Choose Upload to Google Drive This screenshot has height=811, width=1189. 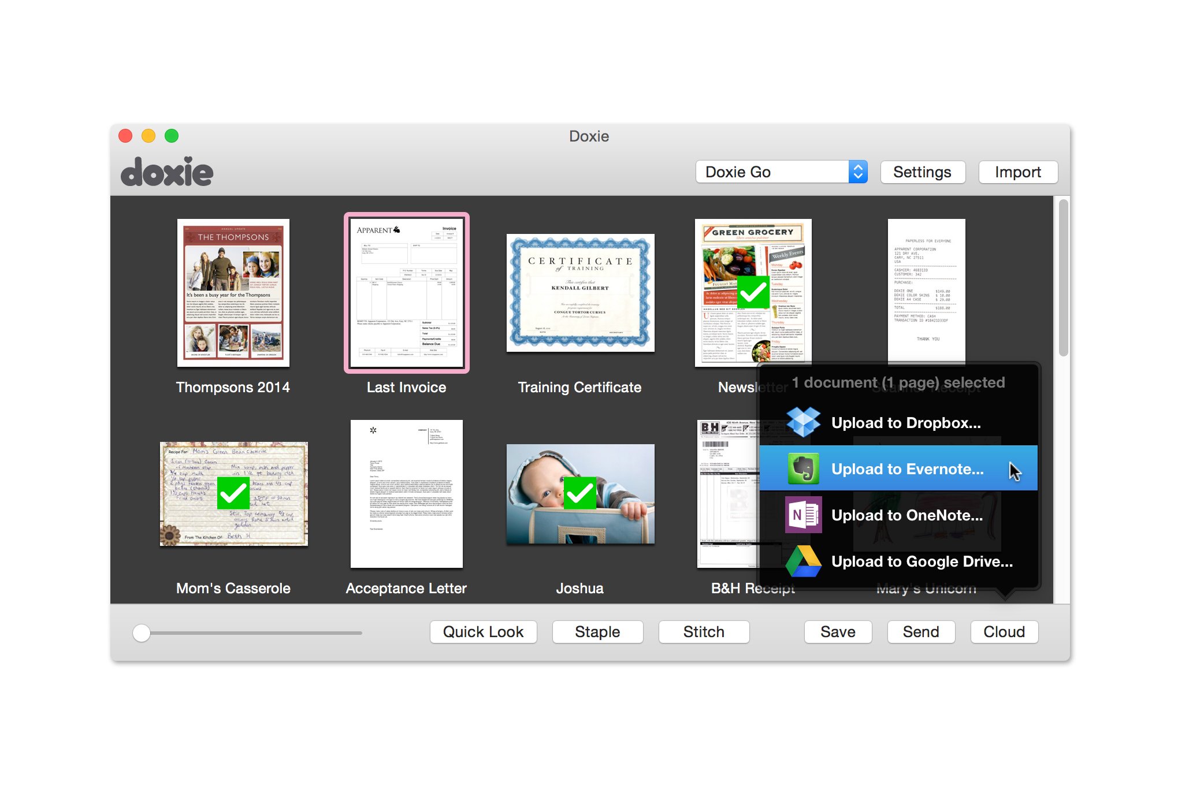(922, 561)
